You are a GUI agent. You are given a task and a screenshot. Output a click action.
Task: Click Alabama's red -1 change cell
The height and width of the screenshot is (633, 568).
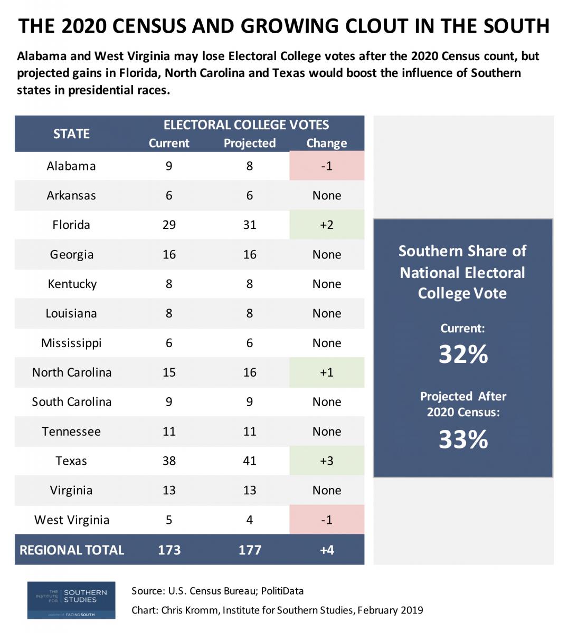(x=327, y=166)
